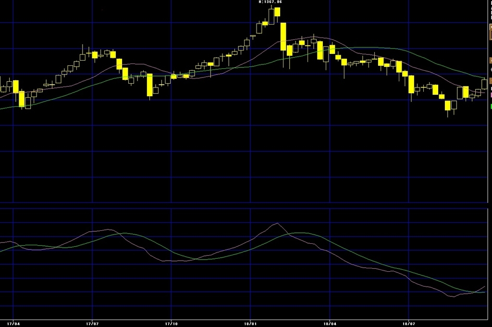Select the 18/04 date axis label

coord(330,324)
